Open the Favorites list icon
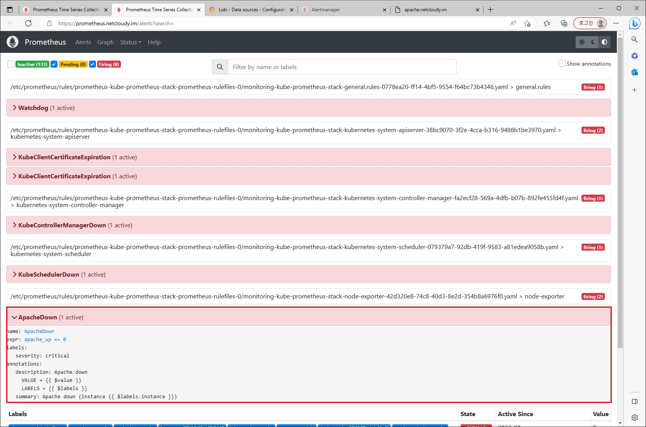646x427 pixels. click(x=547, y=23)
